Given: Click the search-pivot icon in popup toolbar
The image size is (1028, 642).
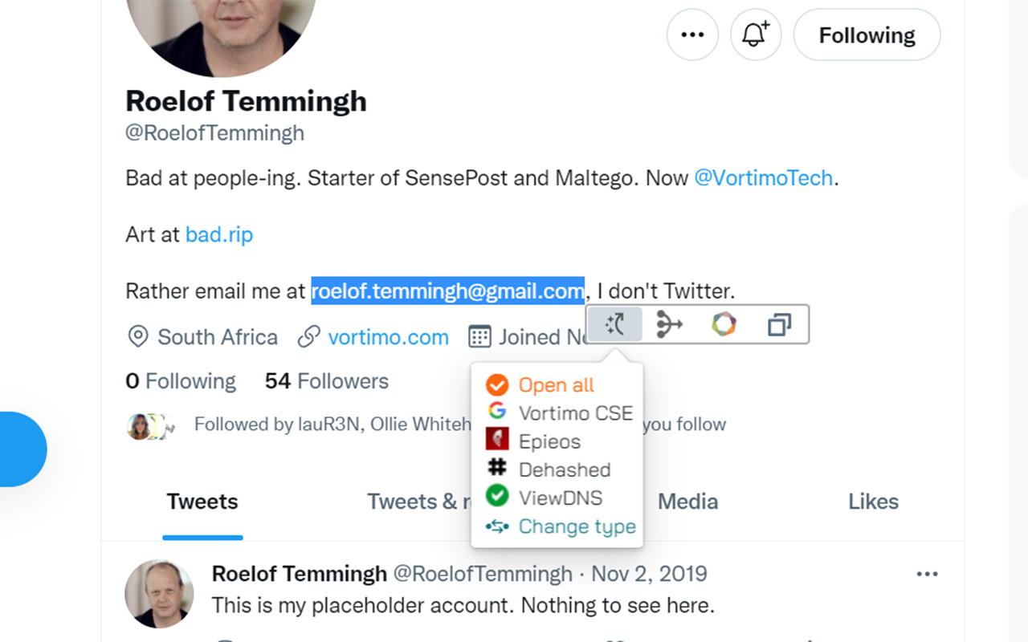Looking at the screenshot, I should [x=615, y=325].
